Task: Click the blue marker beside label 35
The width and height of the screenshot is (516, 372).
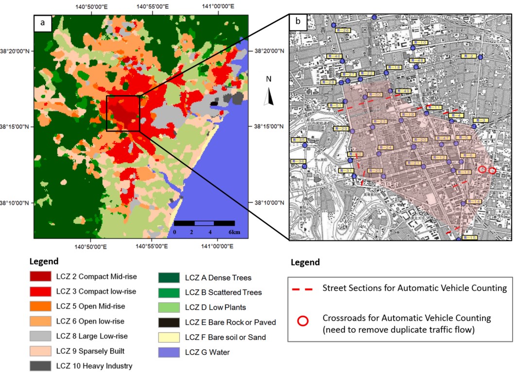Action: click(x=305, y=145)
